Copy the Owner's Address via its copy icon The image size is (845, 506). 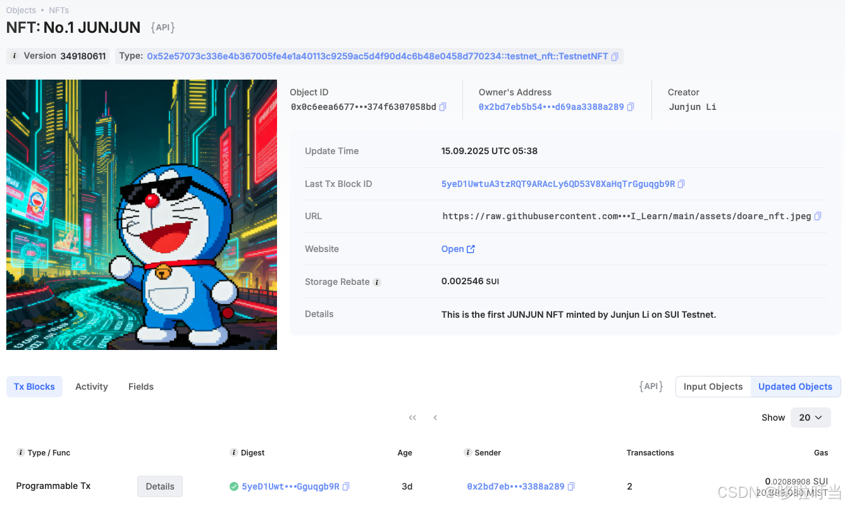click(x=631, y=107)
